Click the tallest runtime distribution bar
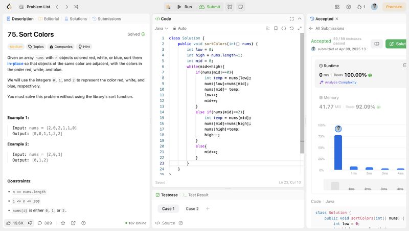This screenshot has height=231, width=409. 338,152
